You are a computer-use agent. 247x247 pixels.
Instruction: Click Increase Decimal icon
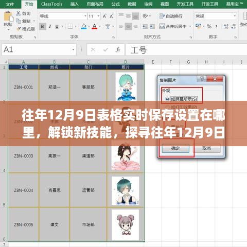[226, 26]
